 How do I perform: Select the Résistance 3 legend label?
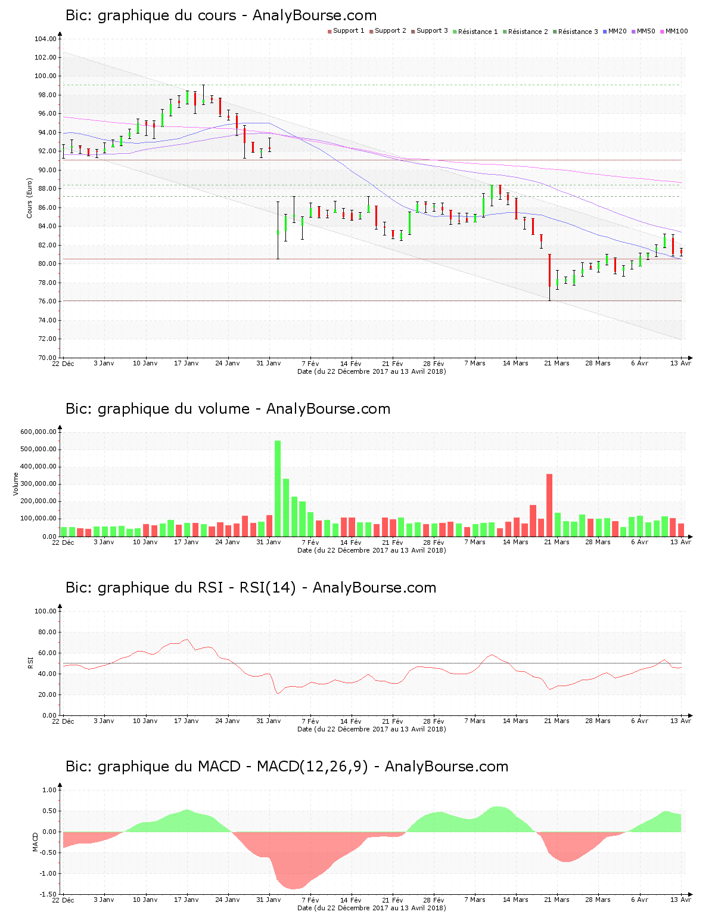click(578, 32)
